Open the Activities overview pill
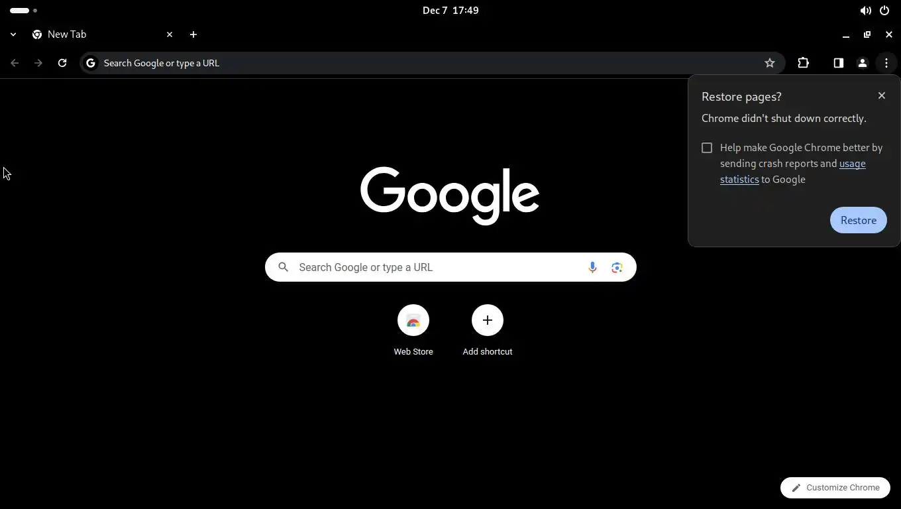The height and width of the screenshot is (509, 901). 24,11
